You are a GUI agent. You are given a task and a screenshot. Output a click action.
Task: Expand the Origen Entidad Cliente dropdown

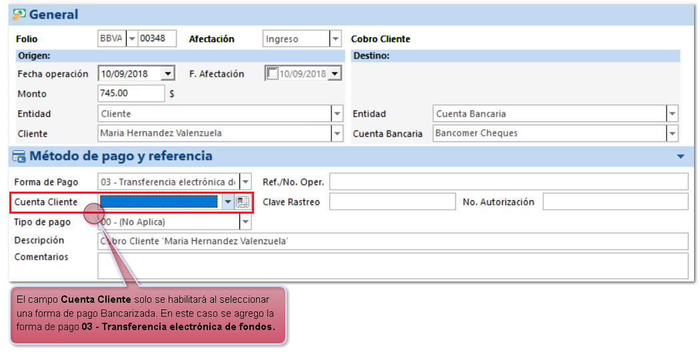[x=337, y=114]
